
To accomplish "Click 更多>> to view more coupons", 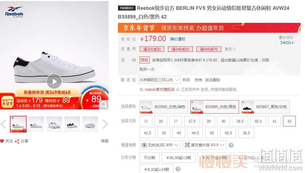I will coord(230,49).
